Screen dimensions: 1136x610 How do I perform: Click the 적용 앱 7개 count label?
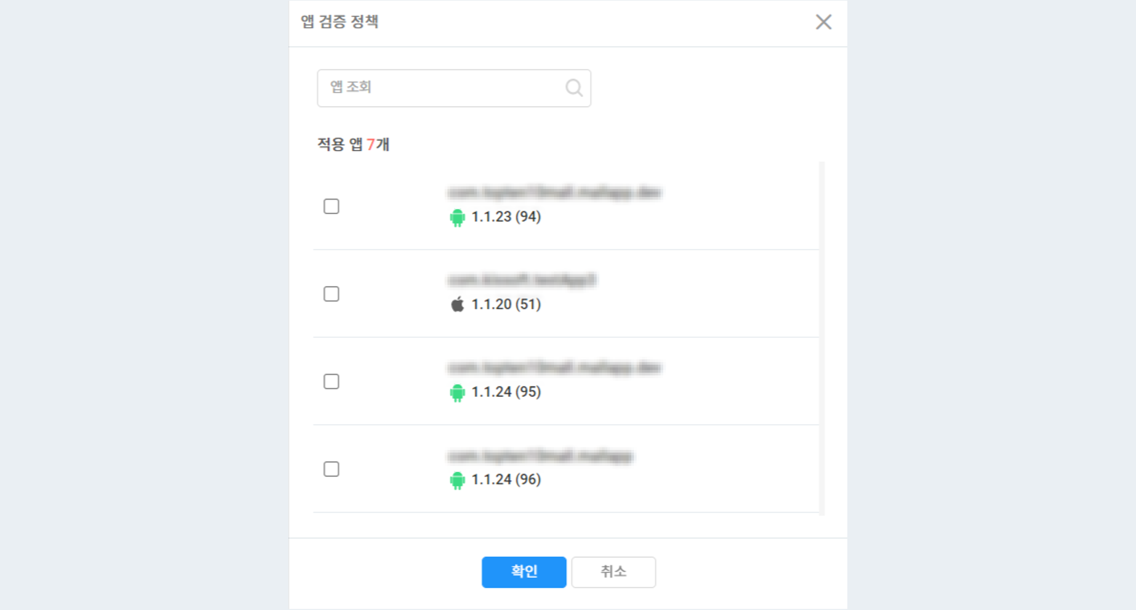point(353,144)
